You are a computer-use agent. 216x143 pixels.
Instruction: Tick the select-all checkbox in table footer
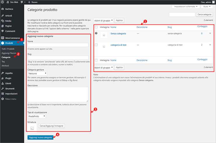coord(96,60)
